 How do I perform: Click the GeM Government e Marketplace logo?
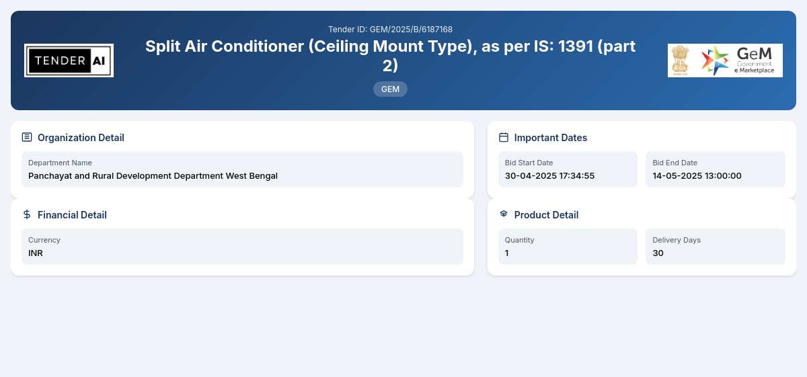tap(738, 60)
